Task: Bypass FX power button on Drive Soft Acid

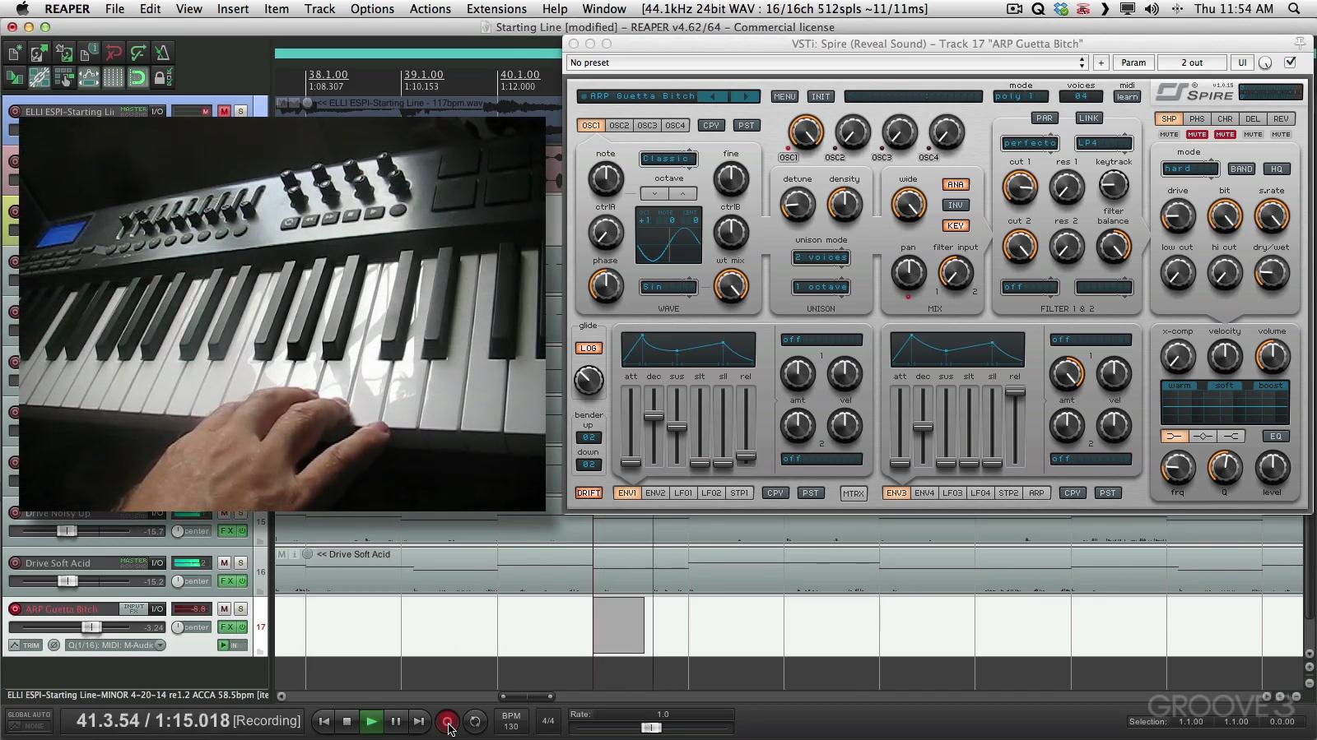Action: tap(242, 581)
